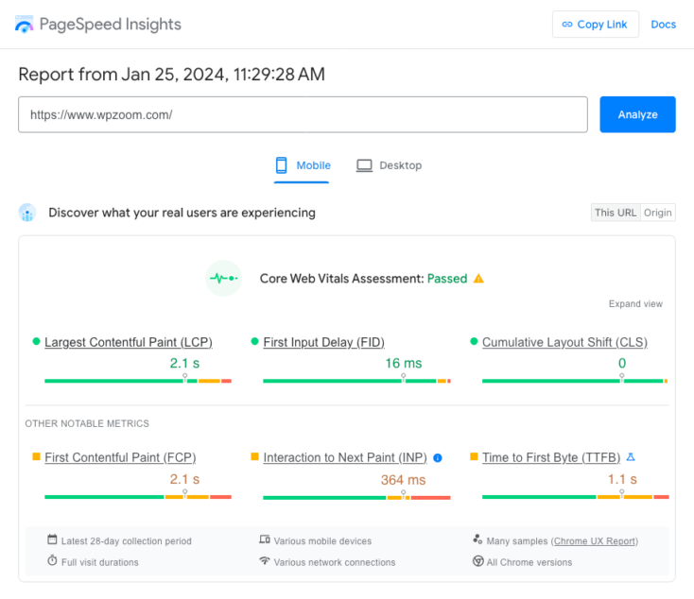Click the Analyze button
Image resolution: width=694 pixels, height=599 pixels.
[x=637, y=114]
